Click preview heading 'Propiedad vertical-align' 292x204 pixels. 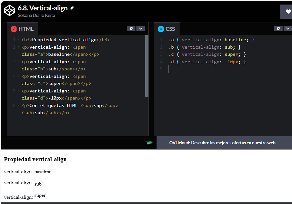click(x=35, y=159)
